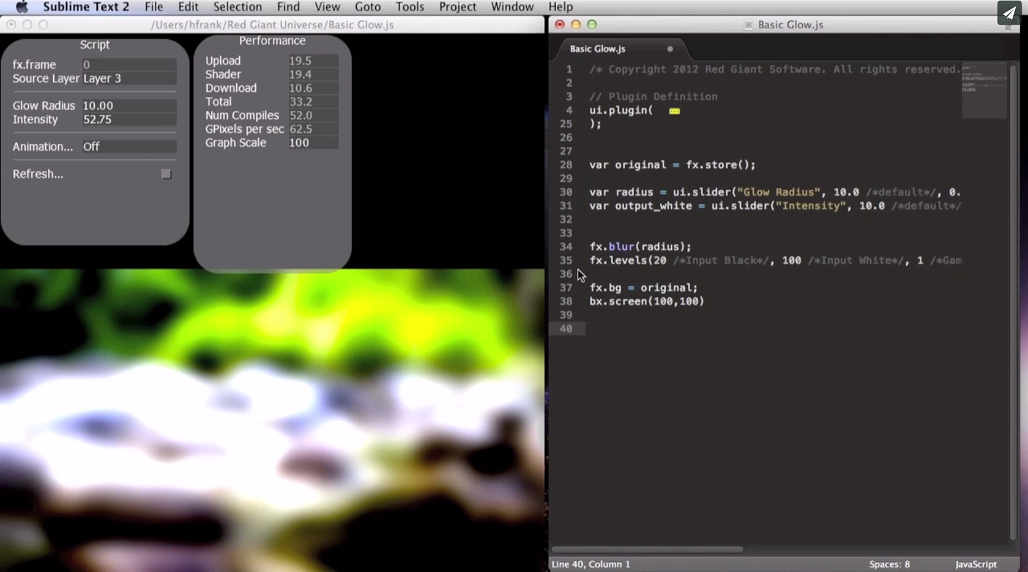The width and height of the screenshot is (1028, 572).
Task: Open the Help menu
Action: [x=561, y=7]
